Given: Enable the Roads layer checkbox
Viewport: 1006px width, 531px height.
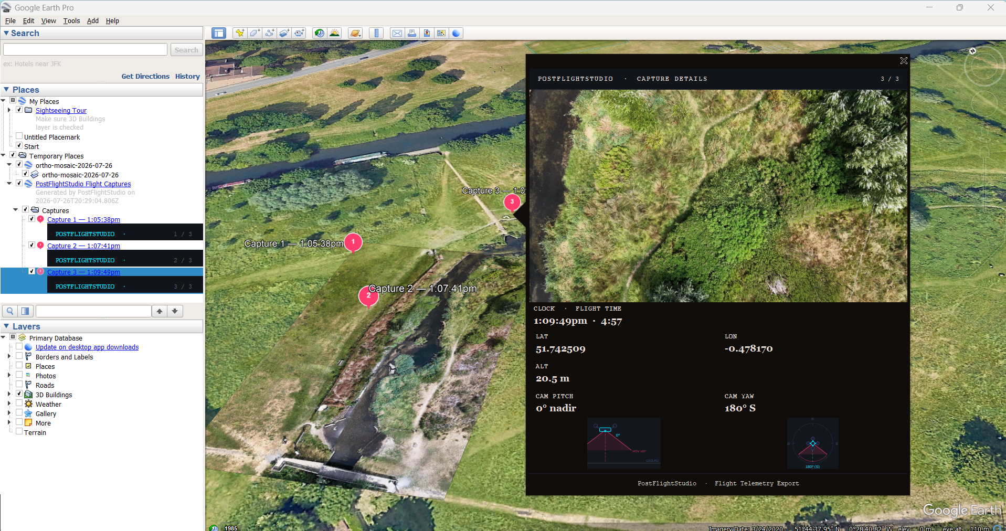Looking at the screenshot, I should pos(19,384).
